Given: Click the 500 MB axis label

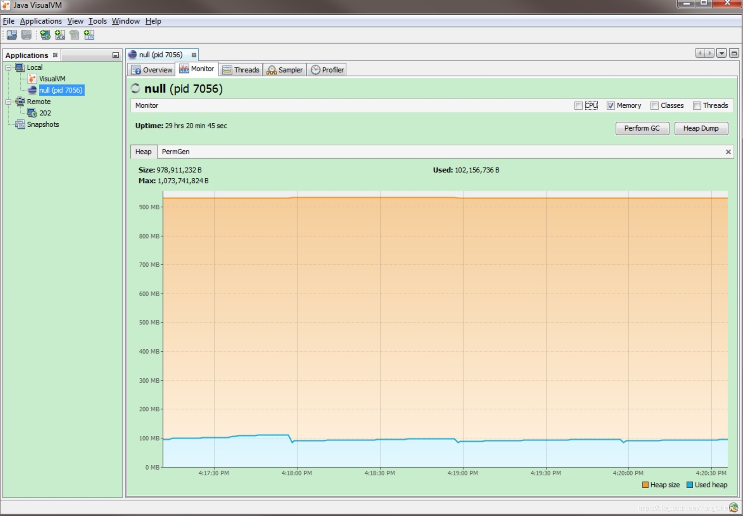Looking at the screenshot, I should click(x=149, y=323).
